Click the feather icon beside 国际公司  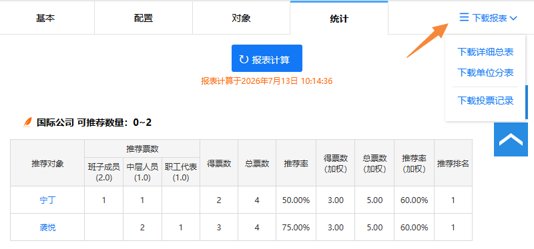[x=27, y=123]
